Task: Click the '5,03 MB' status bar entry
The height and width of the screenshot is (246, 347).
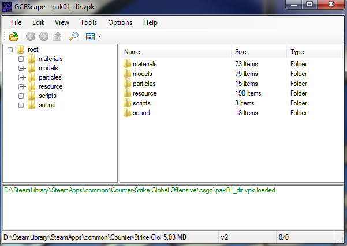Action: click(175, 237)
